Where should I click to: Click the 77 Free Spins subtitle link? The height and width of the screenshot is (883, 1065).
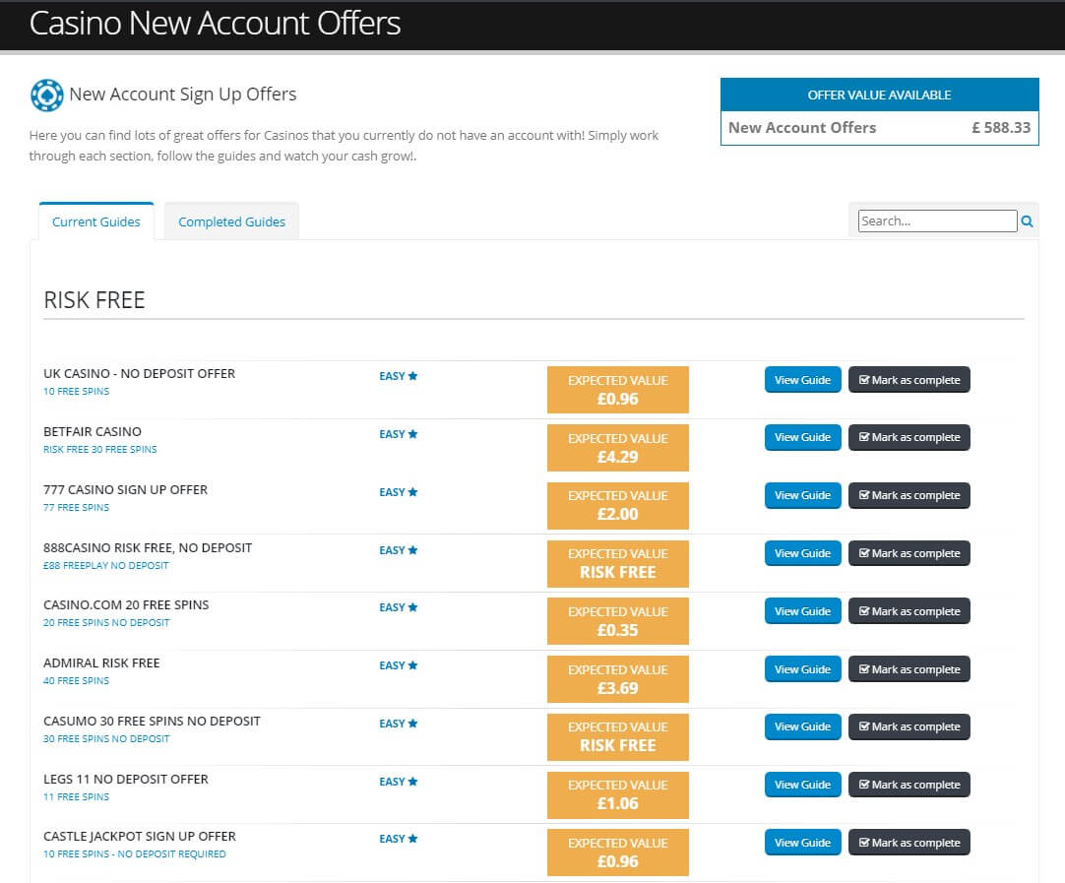coord(77,508)
